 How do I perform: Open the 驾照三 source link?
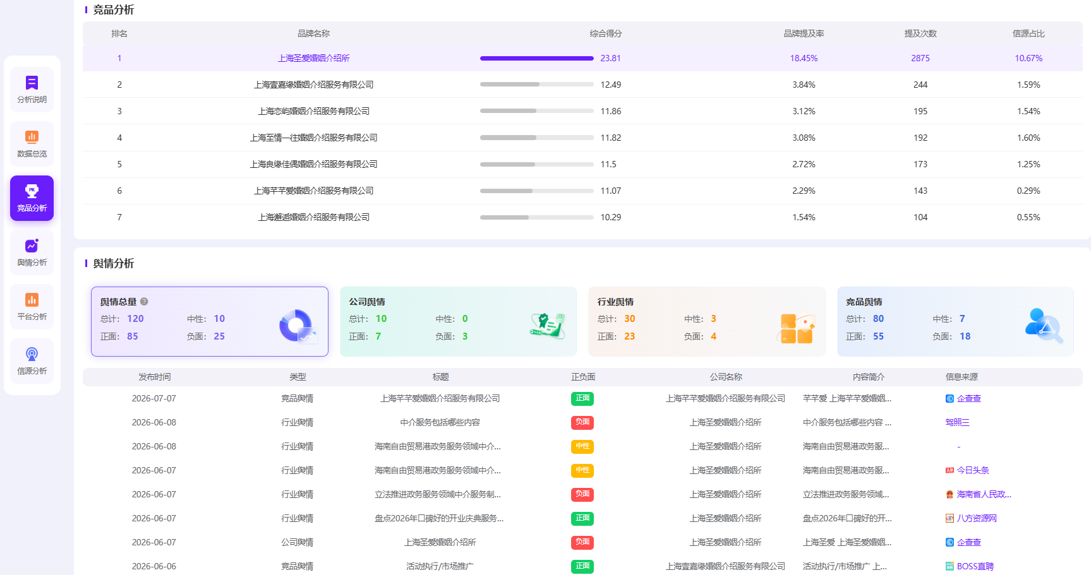(x=957, y=422)
